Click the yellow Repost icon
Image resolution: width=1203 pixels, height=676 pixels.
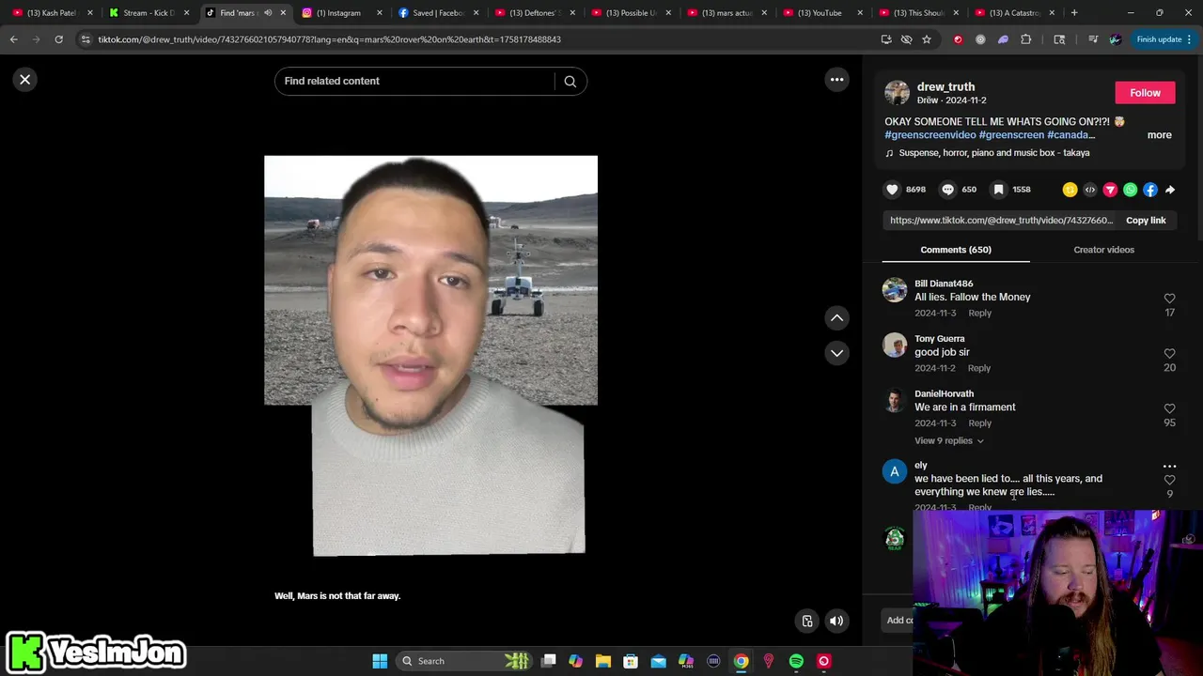pyautogui.click(x=1070, y=190)
